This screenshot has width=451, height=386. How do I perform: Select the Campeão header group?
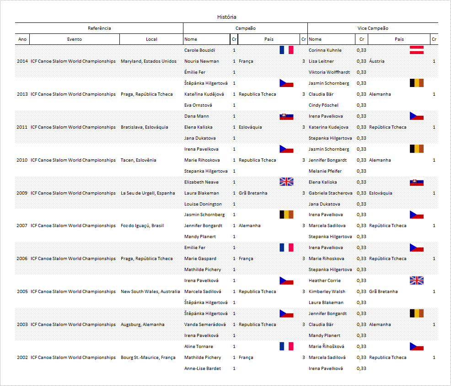pyautogui.click(x=245, y=28)
